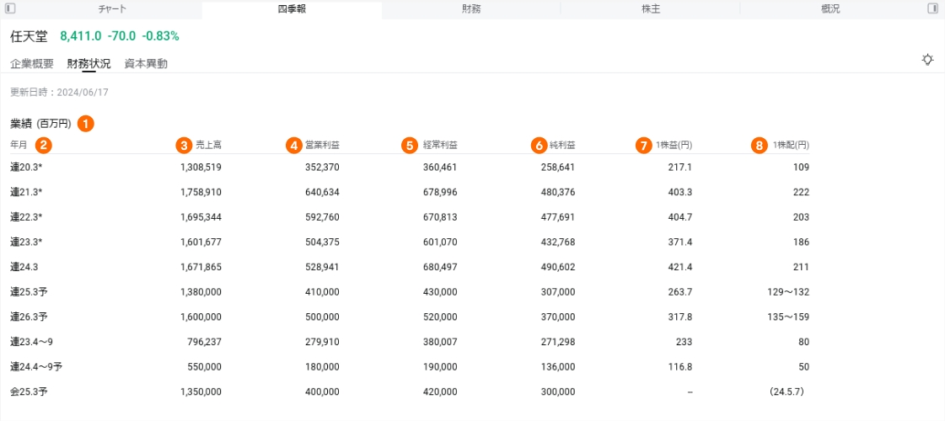Select the 連22.3* row label
This screenshot has height=421, width=945.
click(26, 217)
